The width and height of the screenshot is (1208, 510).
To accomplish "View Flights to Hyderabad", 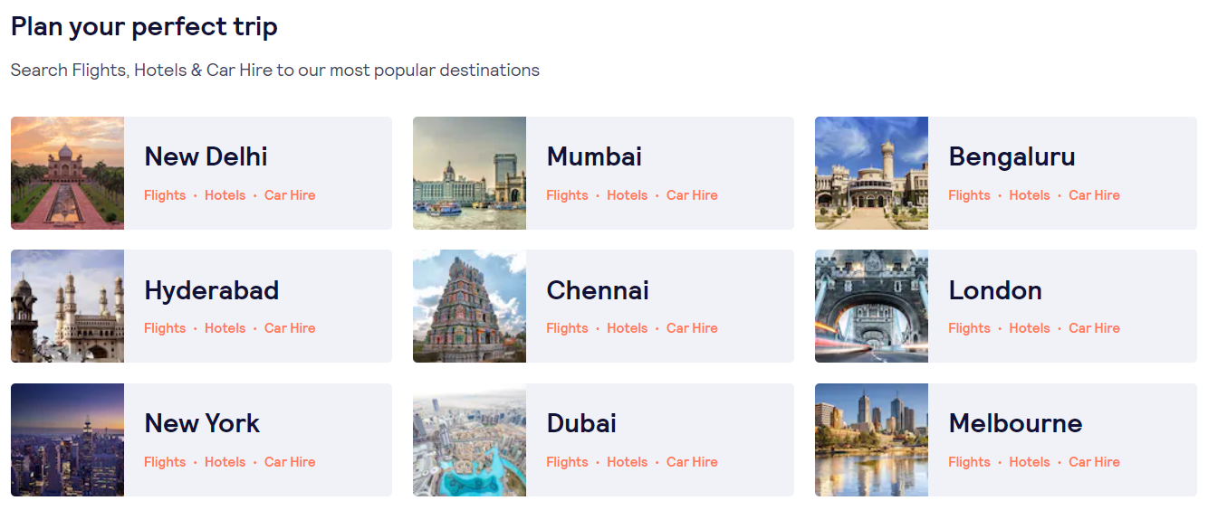I will (165, 328).
